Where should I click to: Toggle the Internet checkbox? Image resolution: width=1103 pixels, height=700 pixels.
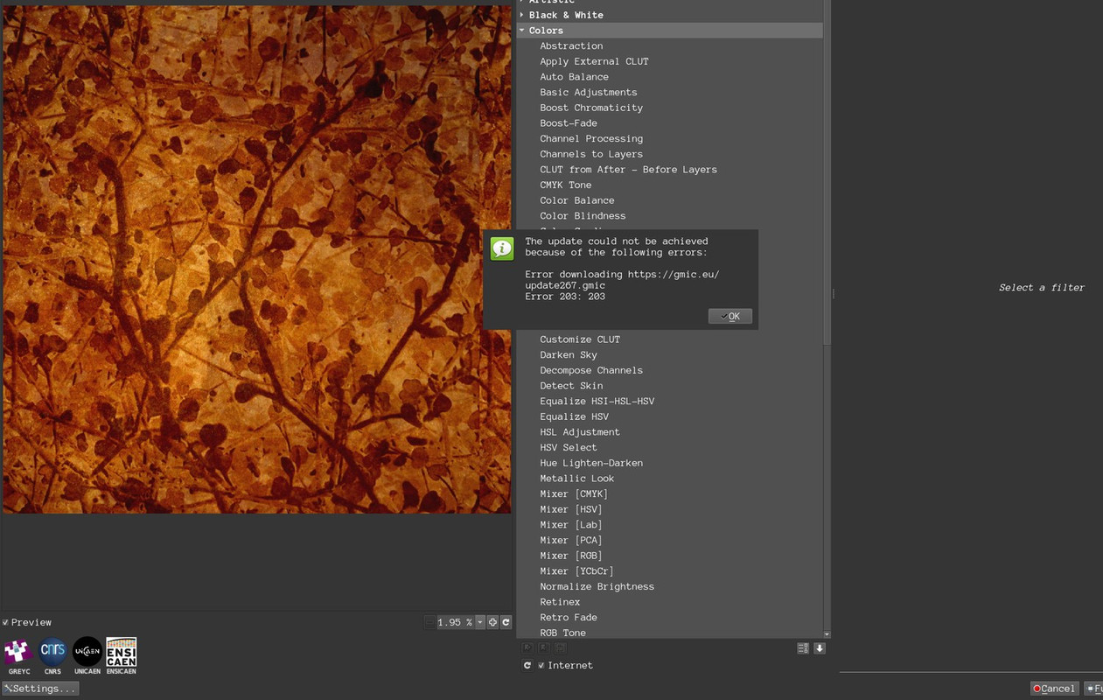pyautogui.click(x=541, y=665)
